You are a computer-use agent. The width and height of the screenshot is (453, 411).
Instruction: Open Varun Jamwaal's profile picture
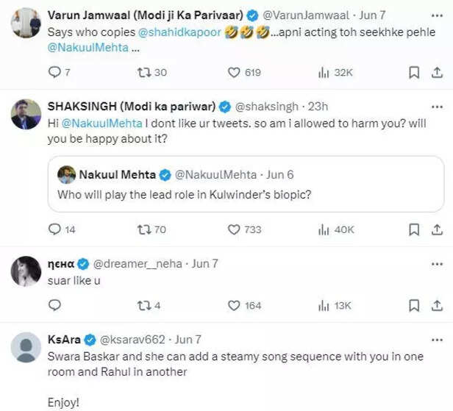[26, 23]
